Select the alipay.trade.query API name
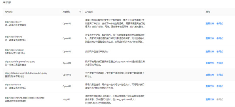This screenshot has width=235, height=107. (x=13, y=22)
